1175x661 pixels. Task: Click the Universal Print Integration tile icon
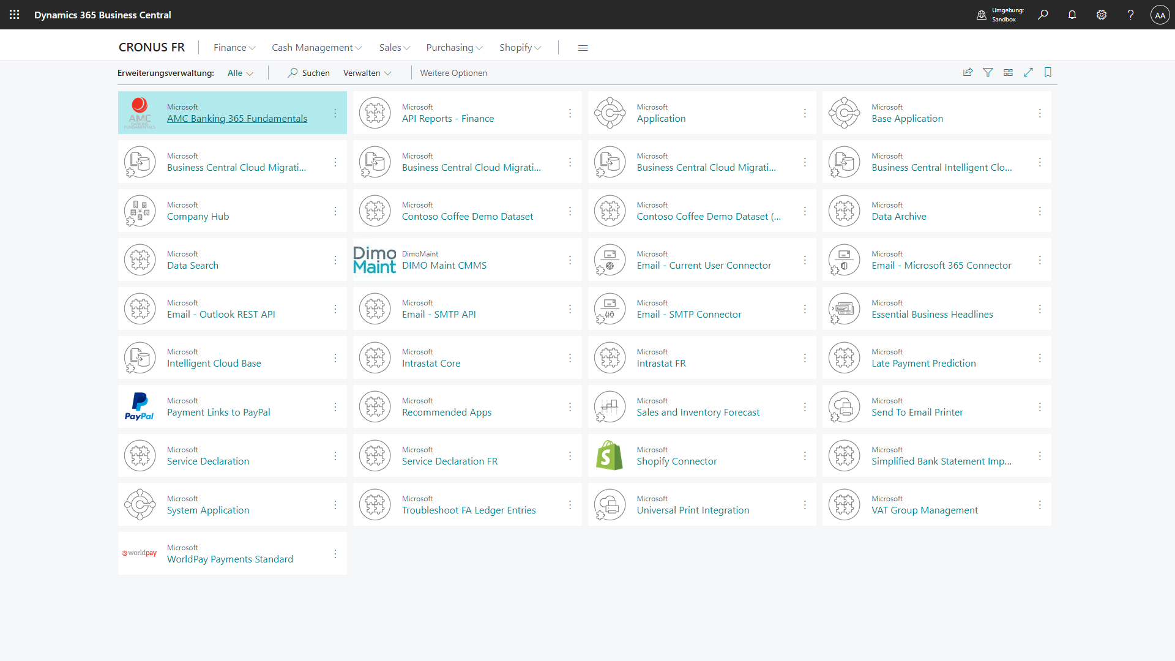[x=610, y=504]
